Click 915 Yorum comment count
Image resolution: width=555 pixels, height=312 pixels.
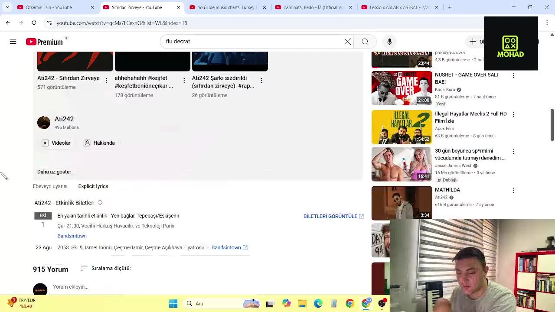[x=50, y=269]
